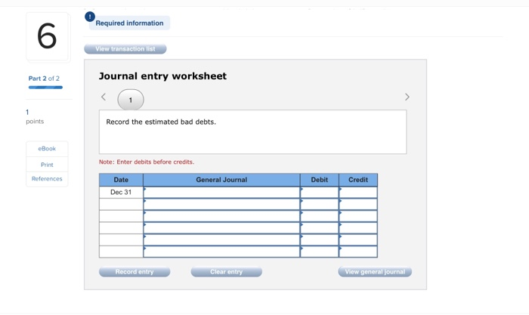Click the last row Debit field
The image size is (529, 315).
(x=320, y=252)
